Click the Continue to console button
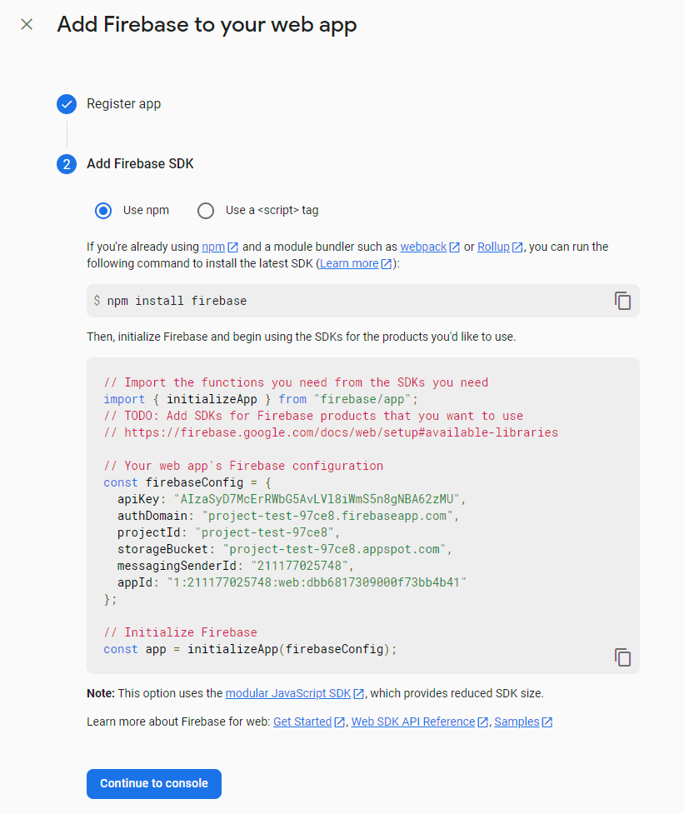This screenshot has height=814, width=684. click(153, 784)
